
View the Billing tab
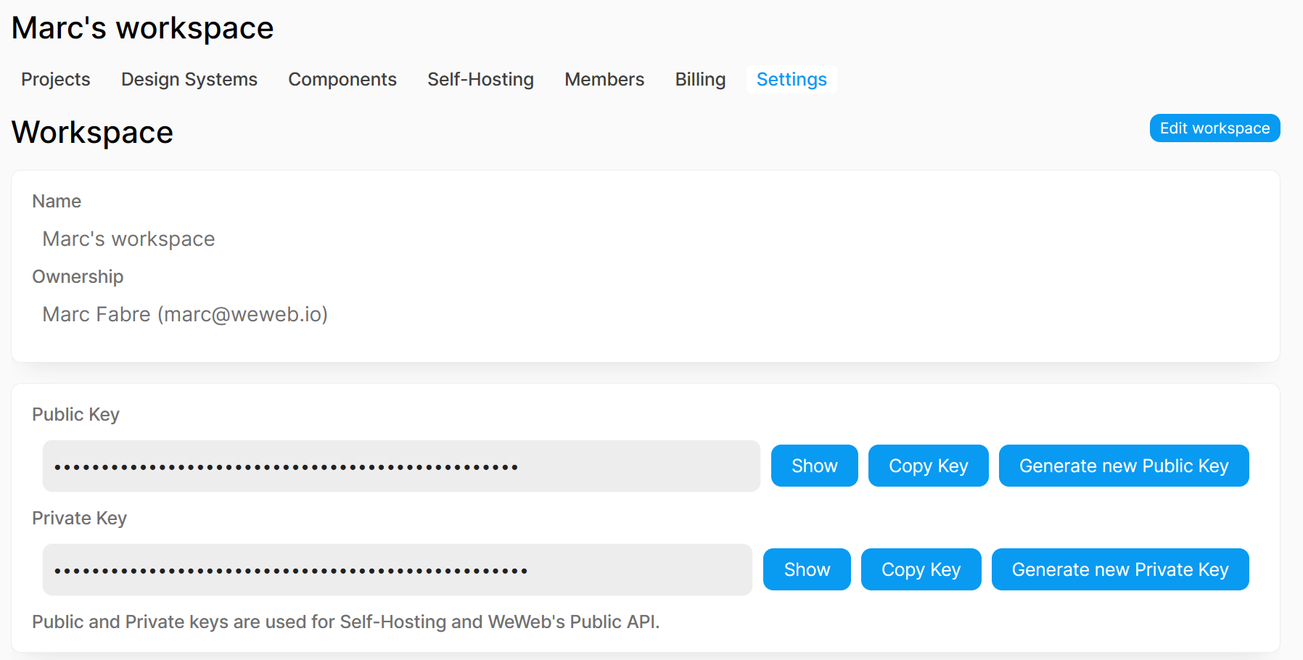click(699, 80)
